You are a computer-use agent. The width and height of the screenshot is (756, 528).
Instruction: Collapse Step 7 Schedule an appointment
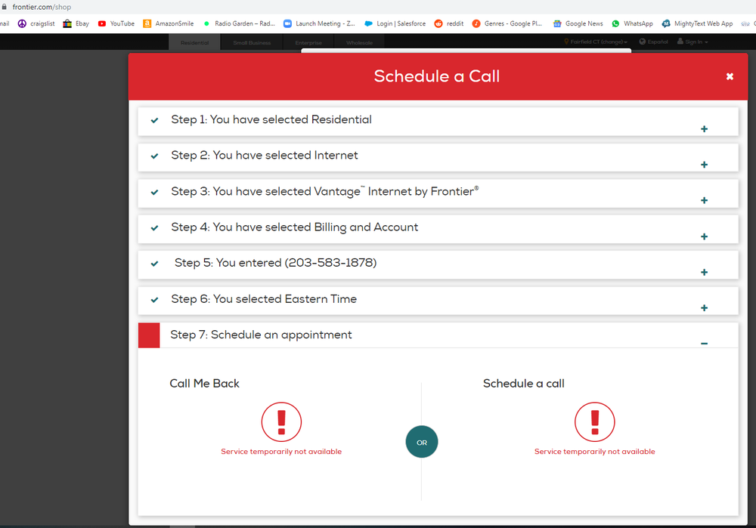click(x=704, y=344)
